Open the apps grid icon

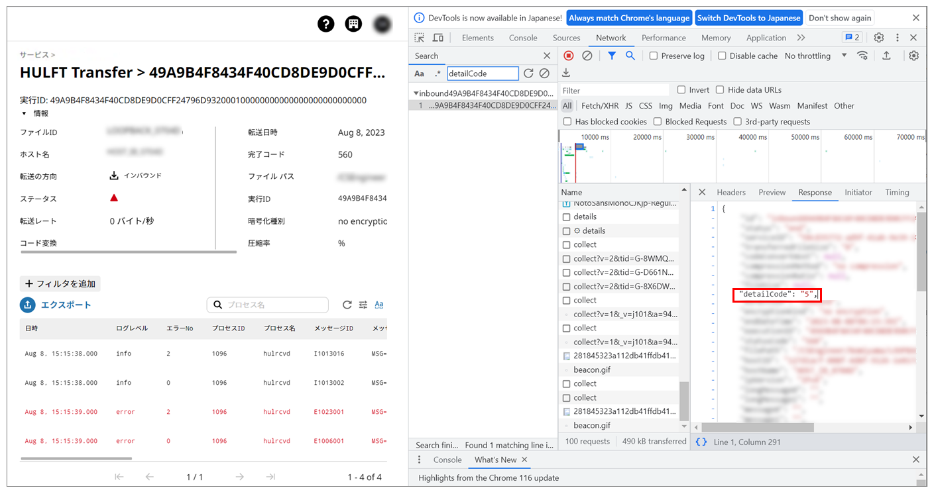tap(353, 24)
